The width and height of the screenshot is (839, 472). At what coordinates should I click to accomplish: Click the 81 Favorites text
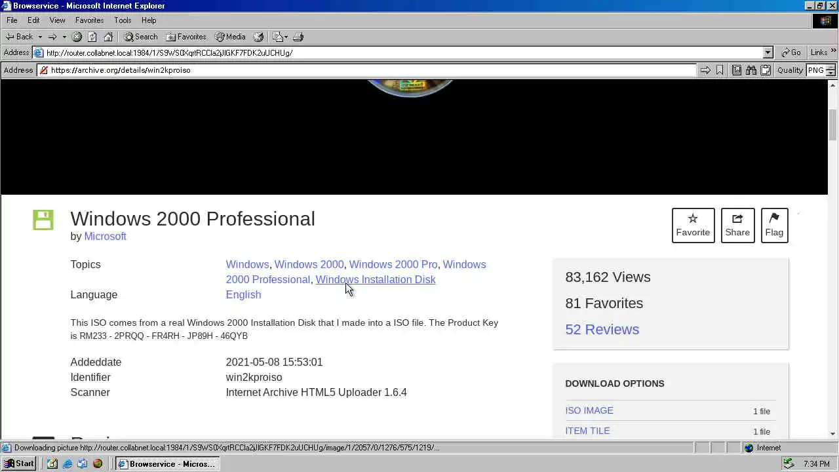tap(604, 303)
